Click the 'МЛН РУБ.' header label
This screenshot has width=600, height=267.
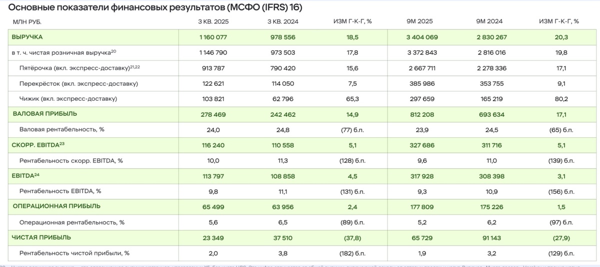pyautogui.click(x=26, y=21)
